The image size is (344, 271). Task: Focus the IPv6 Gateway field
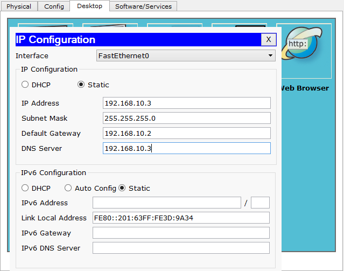point(181,233)
